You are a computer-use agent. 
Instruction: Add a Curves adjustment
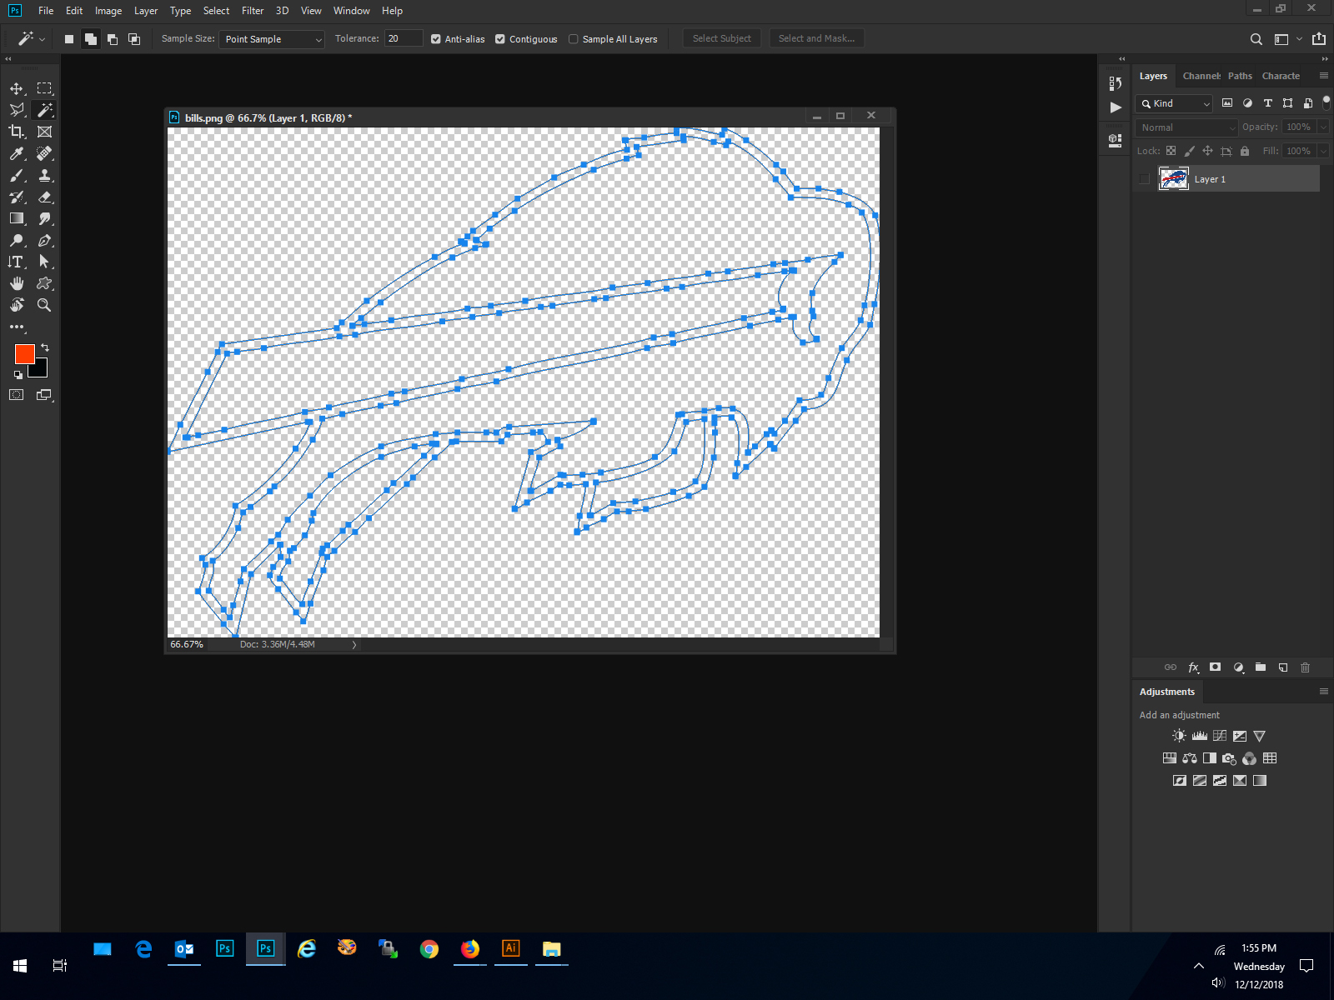(1220, 736)
